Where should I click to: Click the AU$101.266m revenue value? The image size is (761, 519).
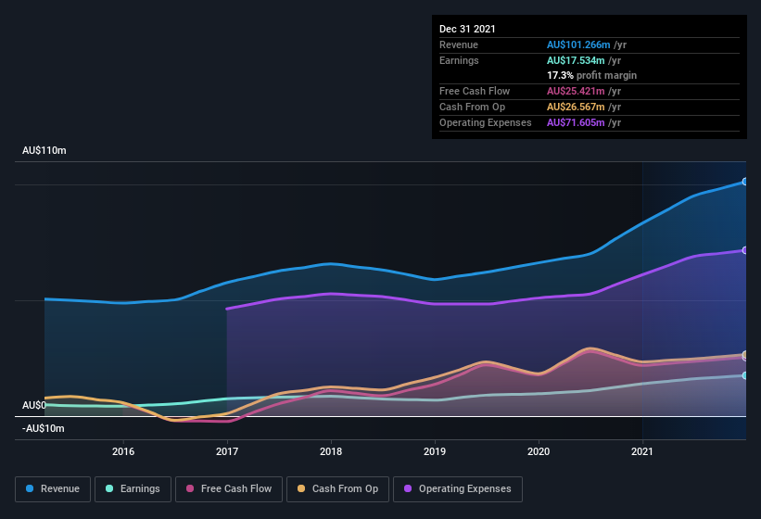coord(578,44)
